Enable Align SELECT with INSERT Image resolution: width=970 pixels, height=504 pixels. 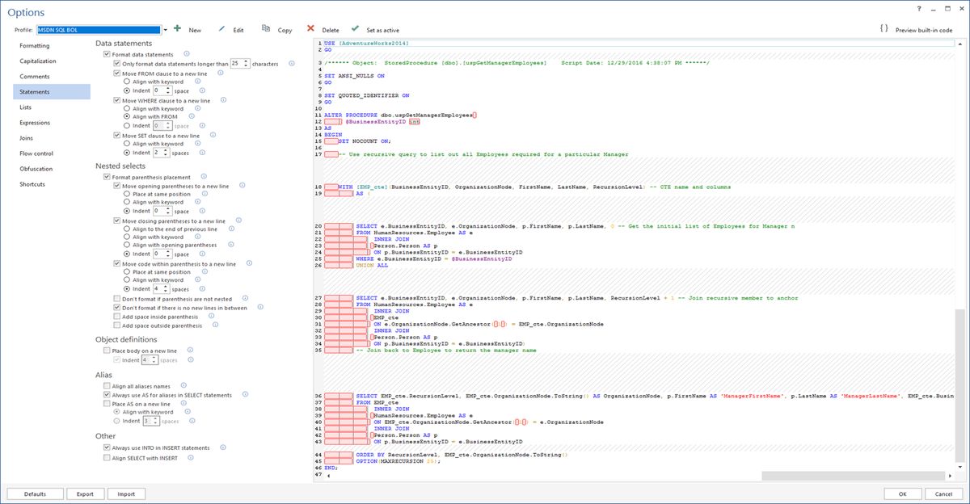tap(107, 457)
